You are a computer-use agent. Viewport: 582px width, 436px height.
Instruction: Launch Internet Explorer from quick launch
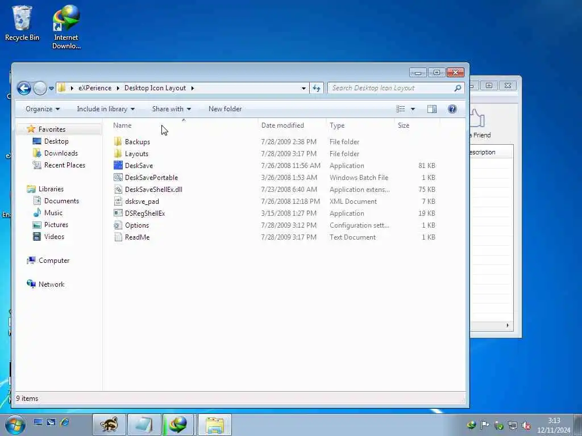[65, 422]
